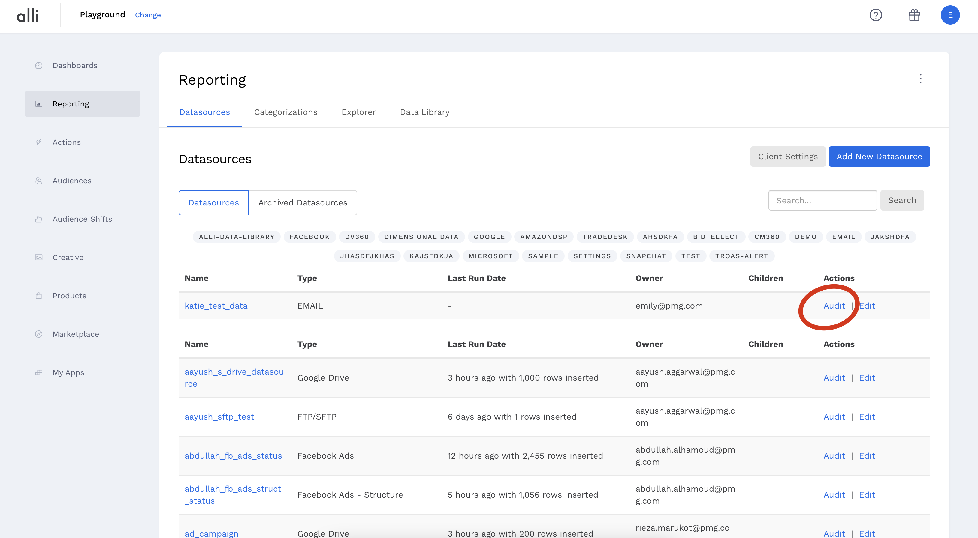This screenshot has height=538, width=978.
Task: Click the Marketplace compass icon
Action: (39, 334)
